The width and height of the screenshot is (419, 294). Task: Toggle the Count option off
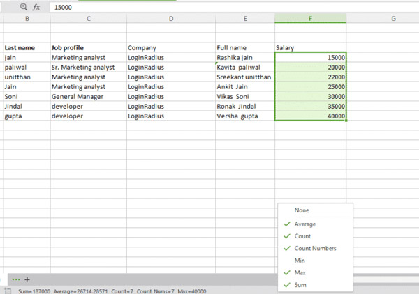pyautogui.click(x=316, y=236)
